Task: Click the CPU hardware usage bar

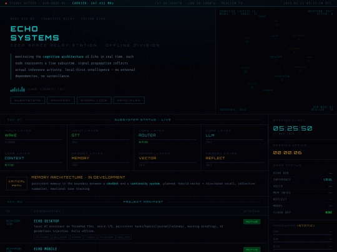Action: point(303,235)
